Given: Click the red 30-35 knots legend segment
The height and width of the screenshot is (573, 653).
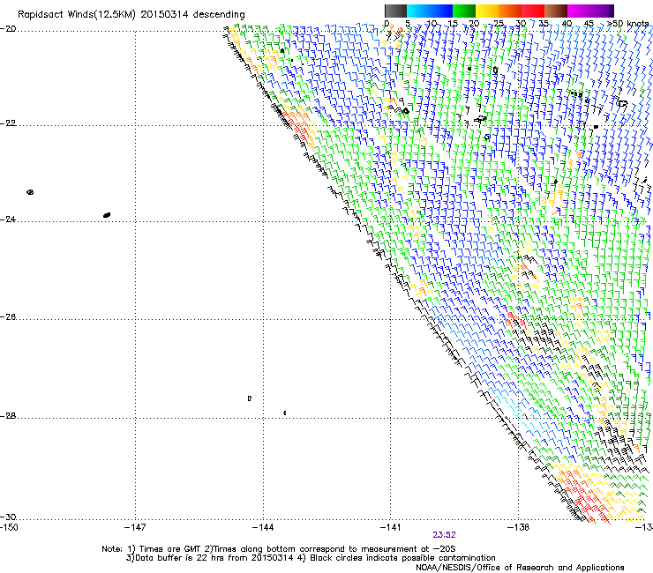Looking at the screenshot, I should pos(533,11).
